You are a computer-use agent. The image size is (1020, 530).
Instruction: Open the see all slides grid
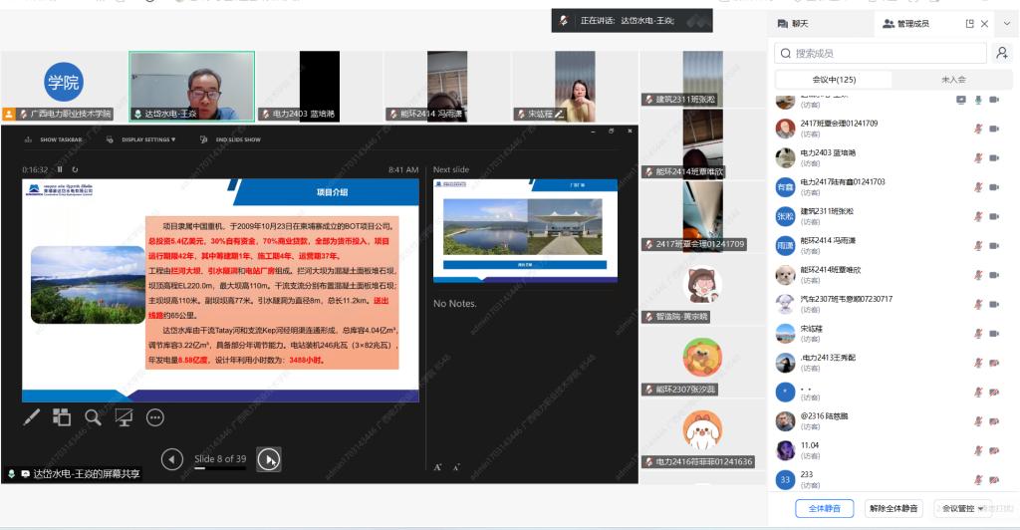[x=62, y=417]
